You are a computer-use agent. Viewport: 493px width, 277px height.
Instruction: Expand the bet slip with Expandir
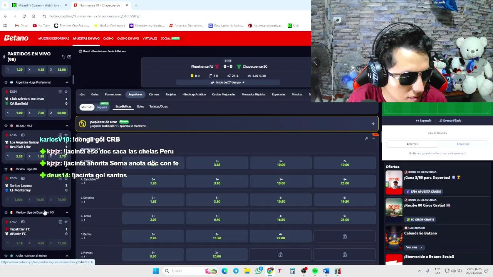(424, 120)
